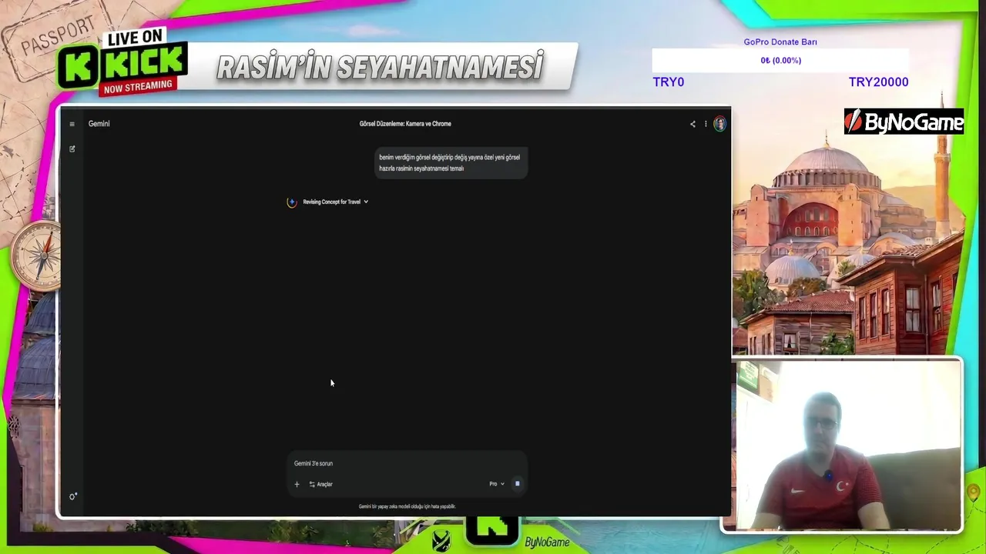The width and height of the screenshot is (986, 554).
Task: Open the three-dot more options menu
Action: [706, 124]
